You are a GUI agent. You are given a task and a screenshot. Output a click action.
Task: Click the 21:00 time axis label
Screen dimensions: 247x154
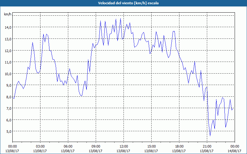[x=207, y=147]
